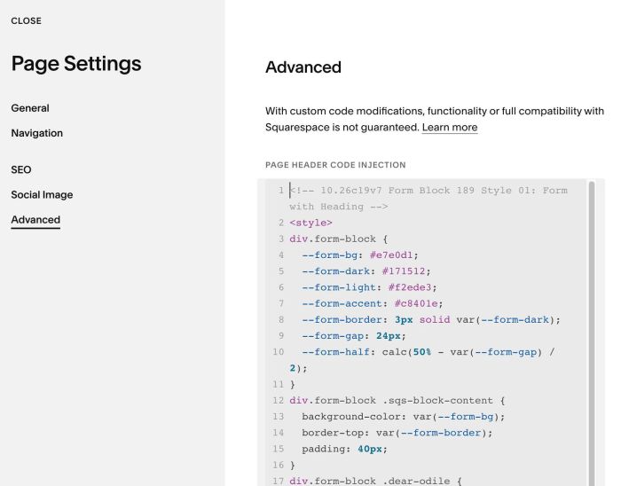This screenshot has width=621, height=486.
Task: Click the --form-half calc line
Action: [422, 360]
